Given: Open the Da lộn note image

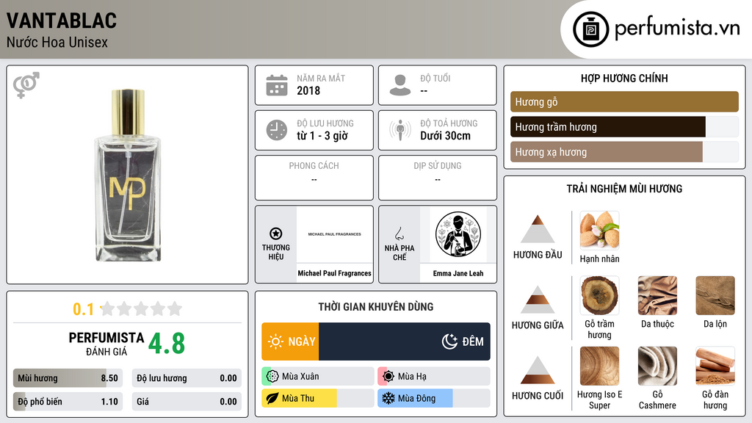Looking at the screenshot, I should [715, 295].
